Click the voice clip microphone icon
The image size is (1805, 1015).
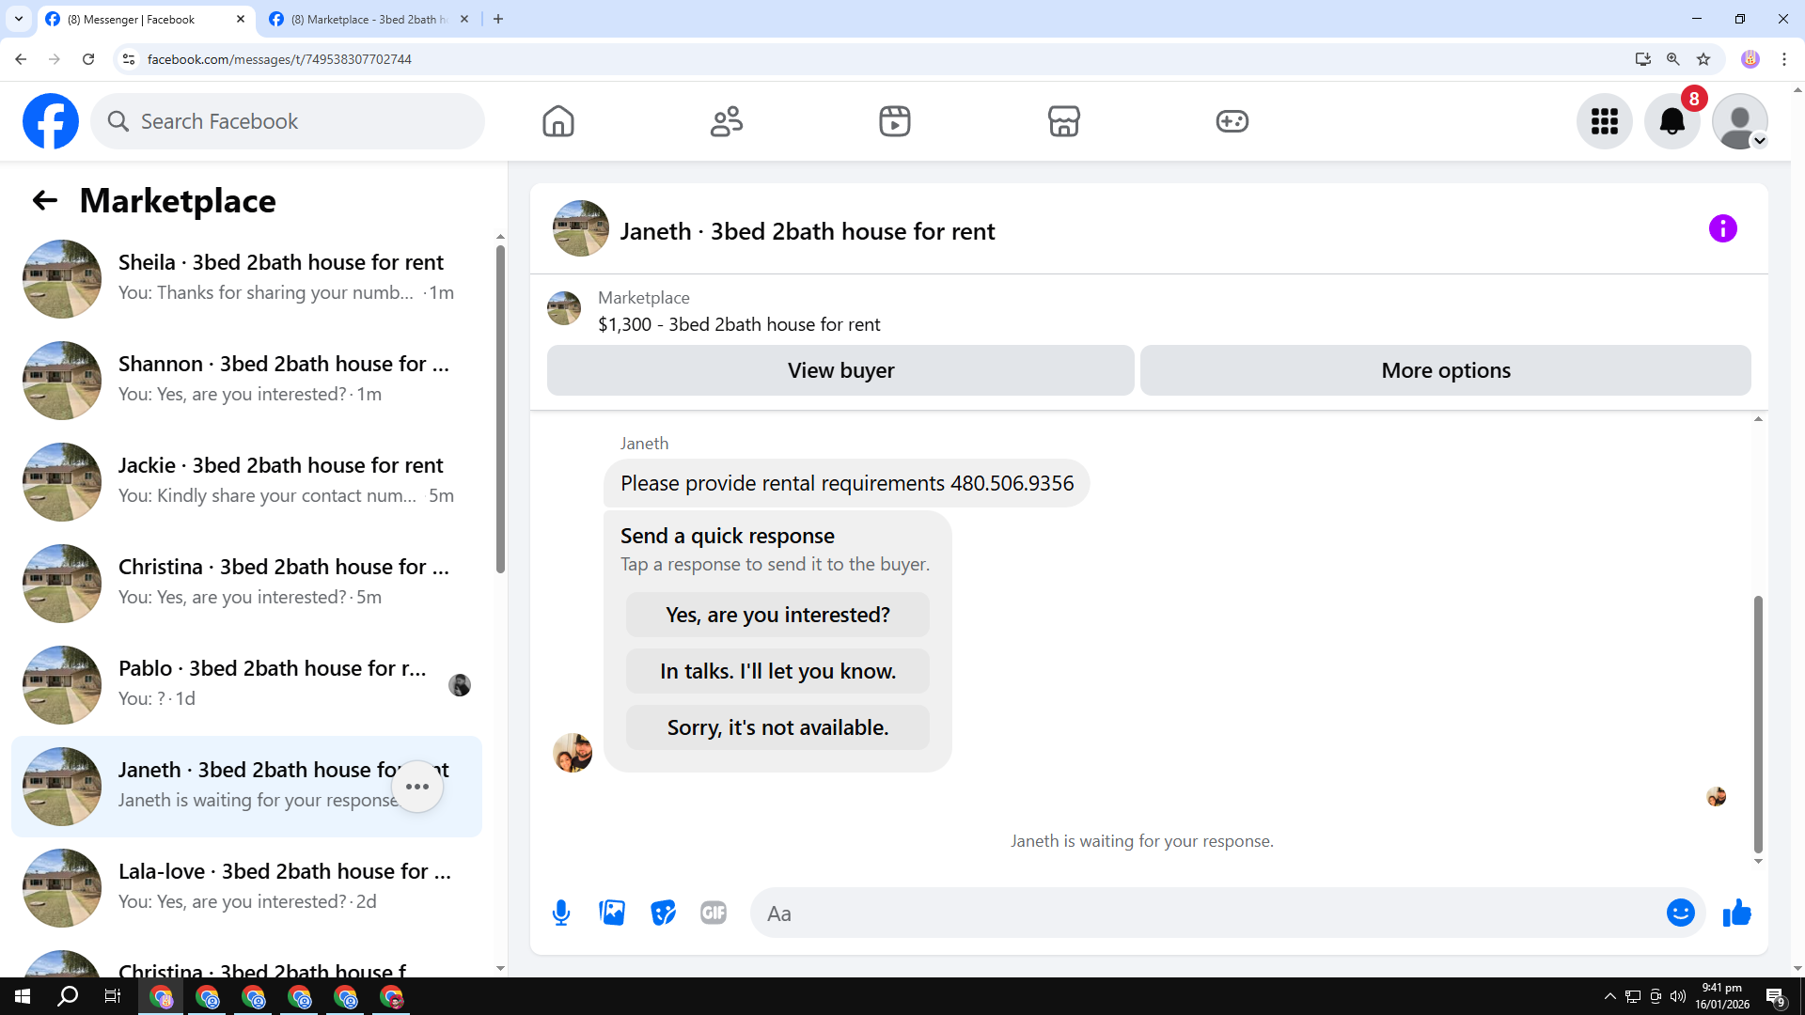[x=561, y=913]
